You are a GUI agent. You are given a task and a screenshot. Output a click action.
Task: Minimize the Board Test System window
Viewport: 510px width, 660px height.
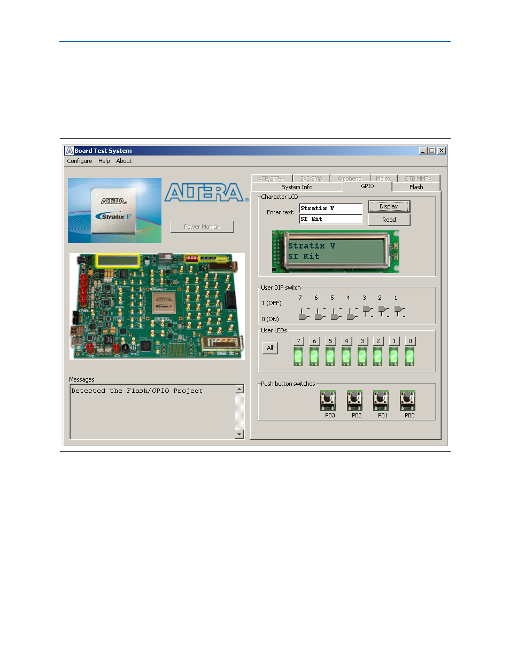[423, 151]
